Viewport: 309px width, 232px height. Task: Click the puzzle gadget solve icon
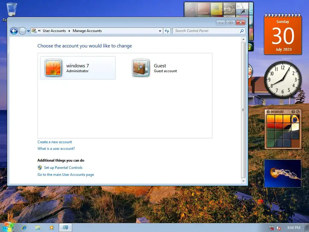pyautogui.click(x=298, y=112)
